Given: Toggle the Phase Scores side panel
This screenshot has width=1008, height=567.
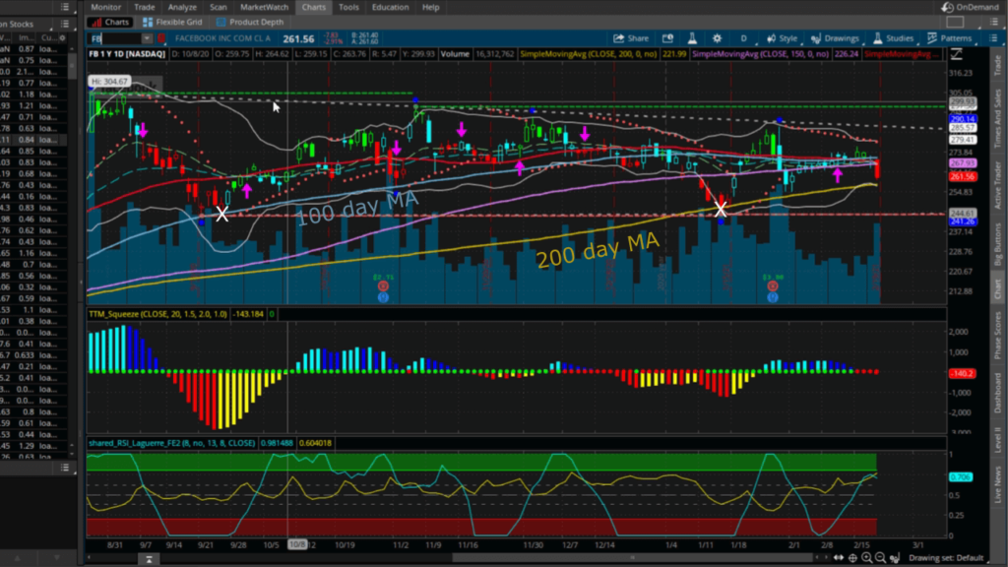Looking at the screenshot, I should [x=998, y=335].
